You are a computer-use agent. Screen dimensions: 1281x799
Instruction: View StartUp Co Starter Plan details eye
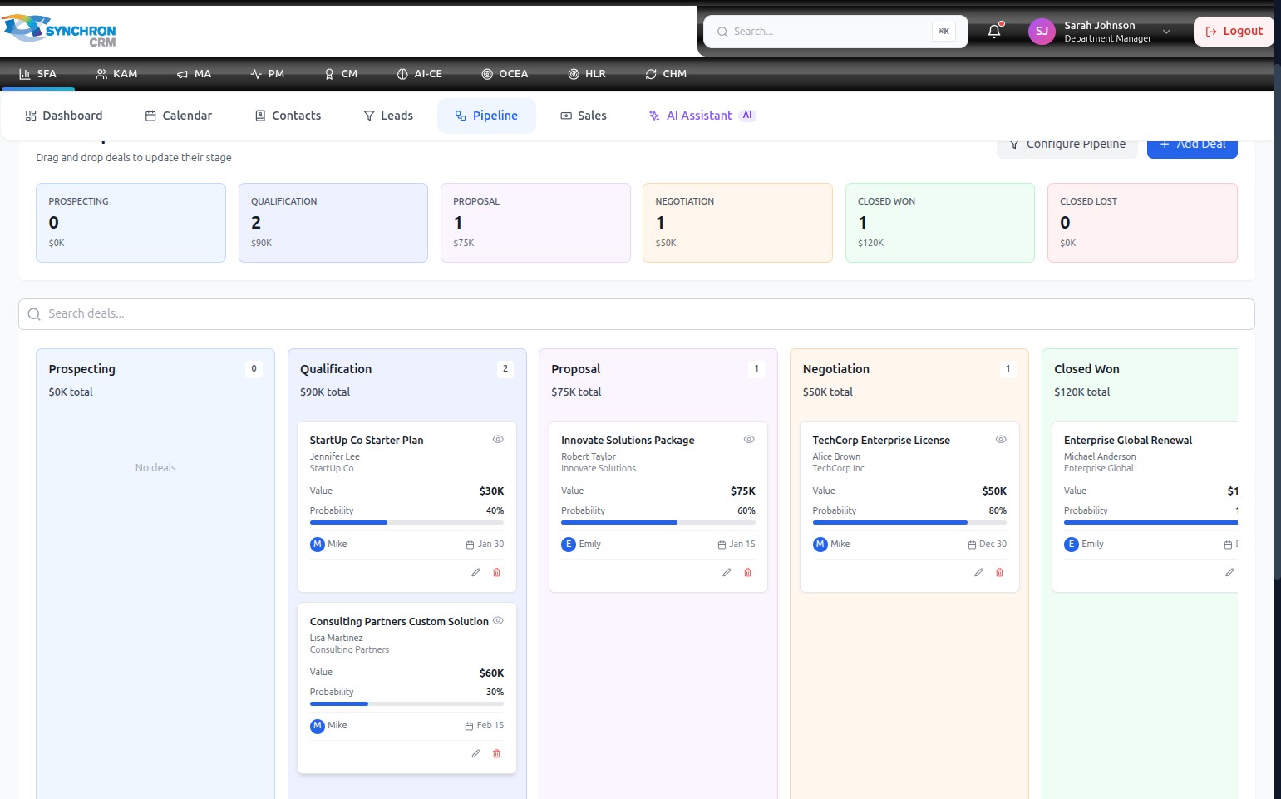coord(498,439)
